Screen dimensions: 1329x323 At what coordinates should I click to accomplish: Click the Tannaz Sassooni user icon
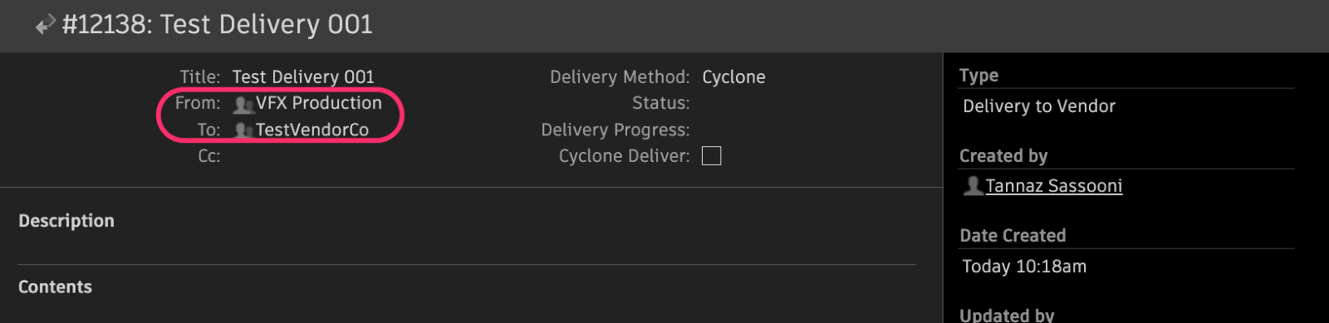tap(973, 185)
